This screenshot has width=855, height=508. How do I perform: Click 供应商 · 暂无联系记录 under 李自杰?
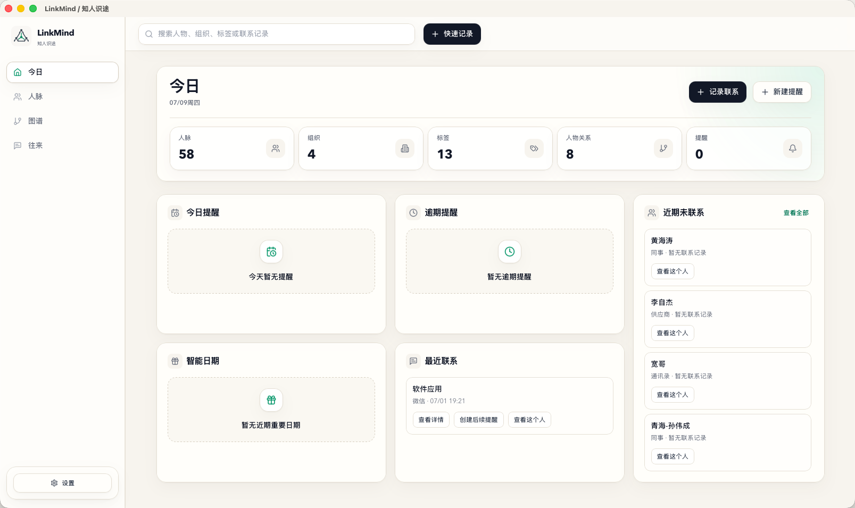[x=682, y=314]
